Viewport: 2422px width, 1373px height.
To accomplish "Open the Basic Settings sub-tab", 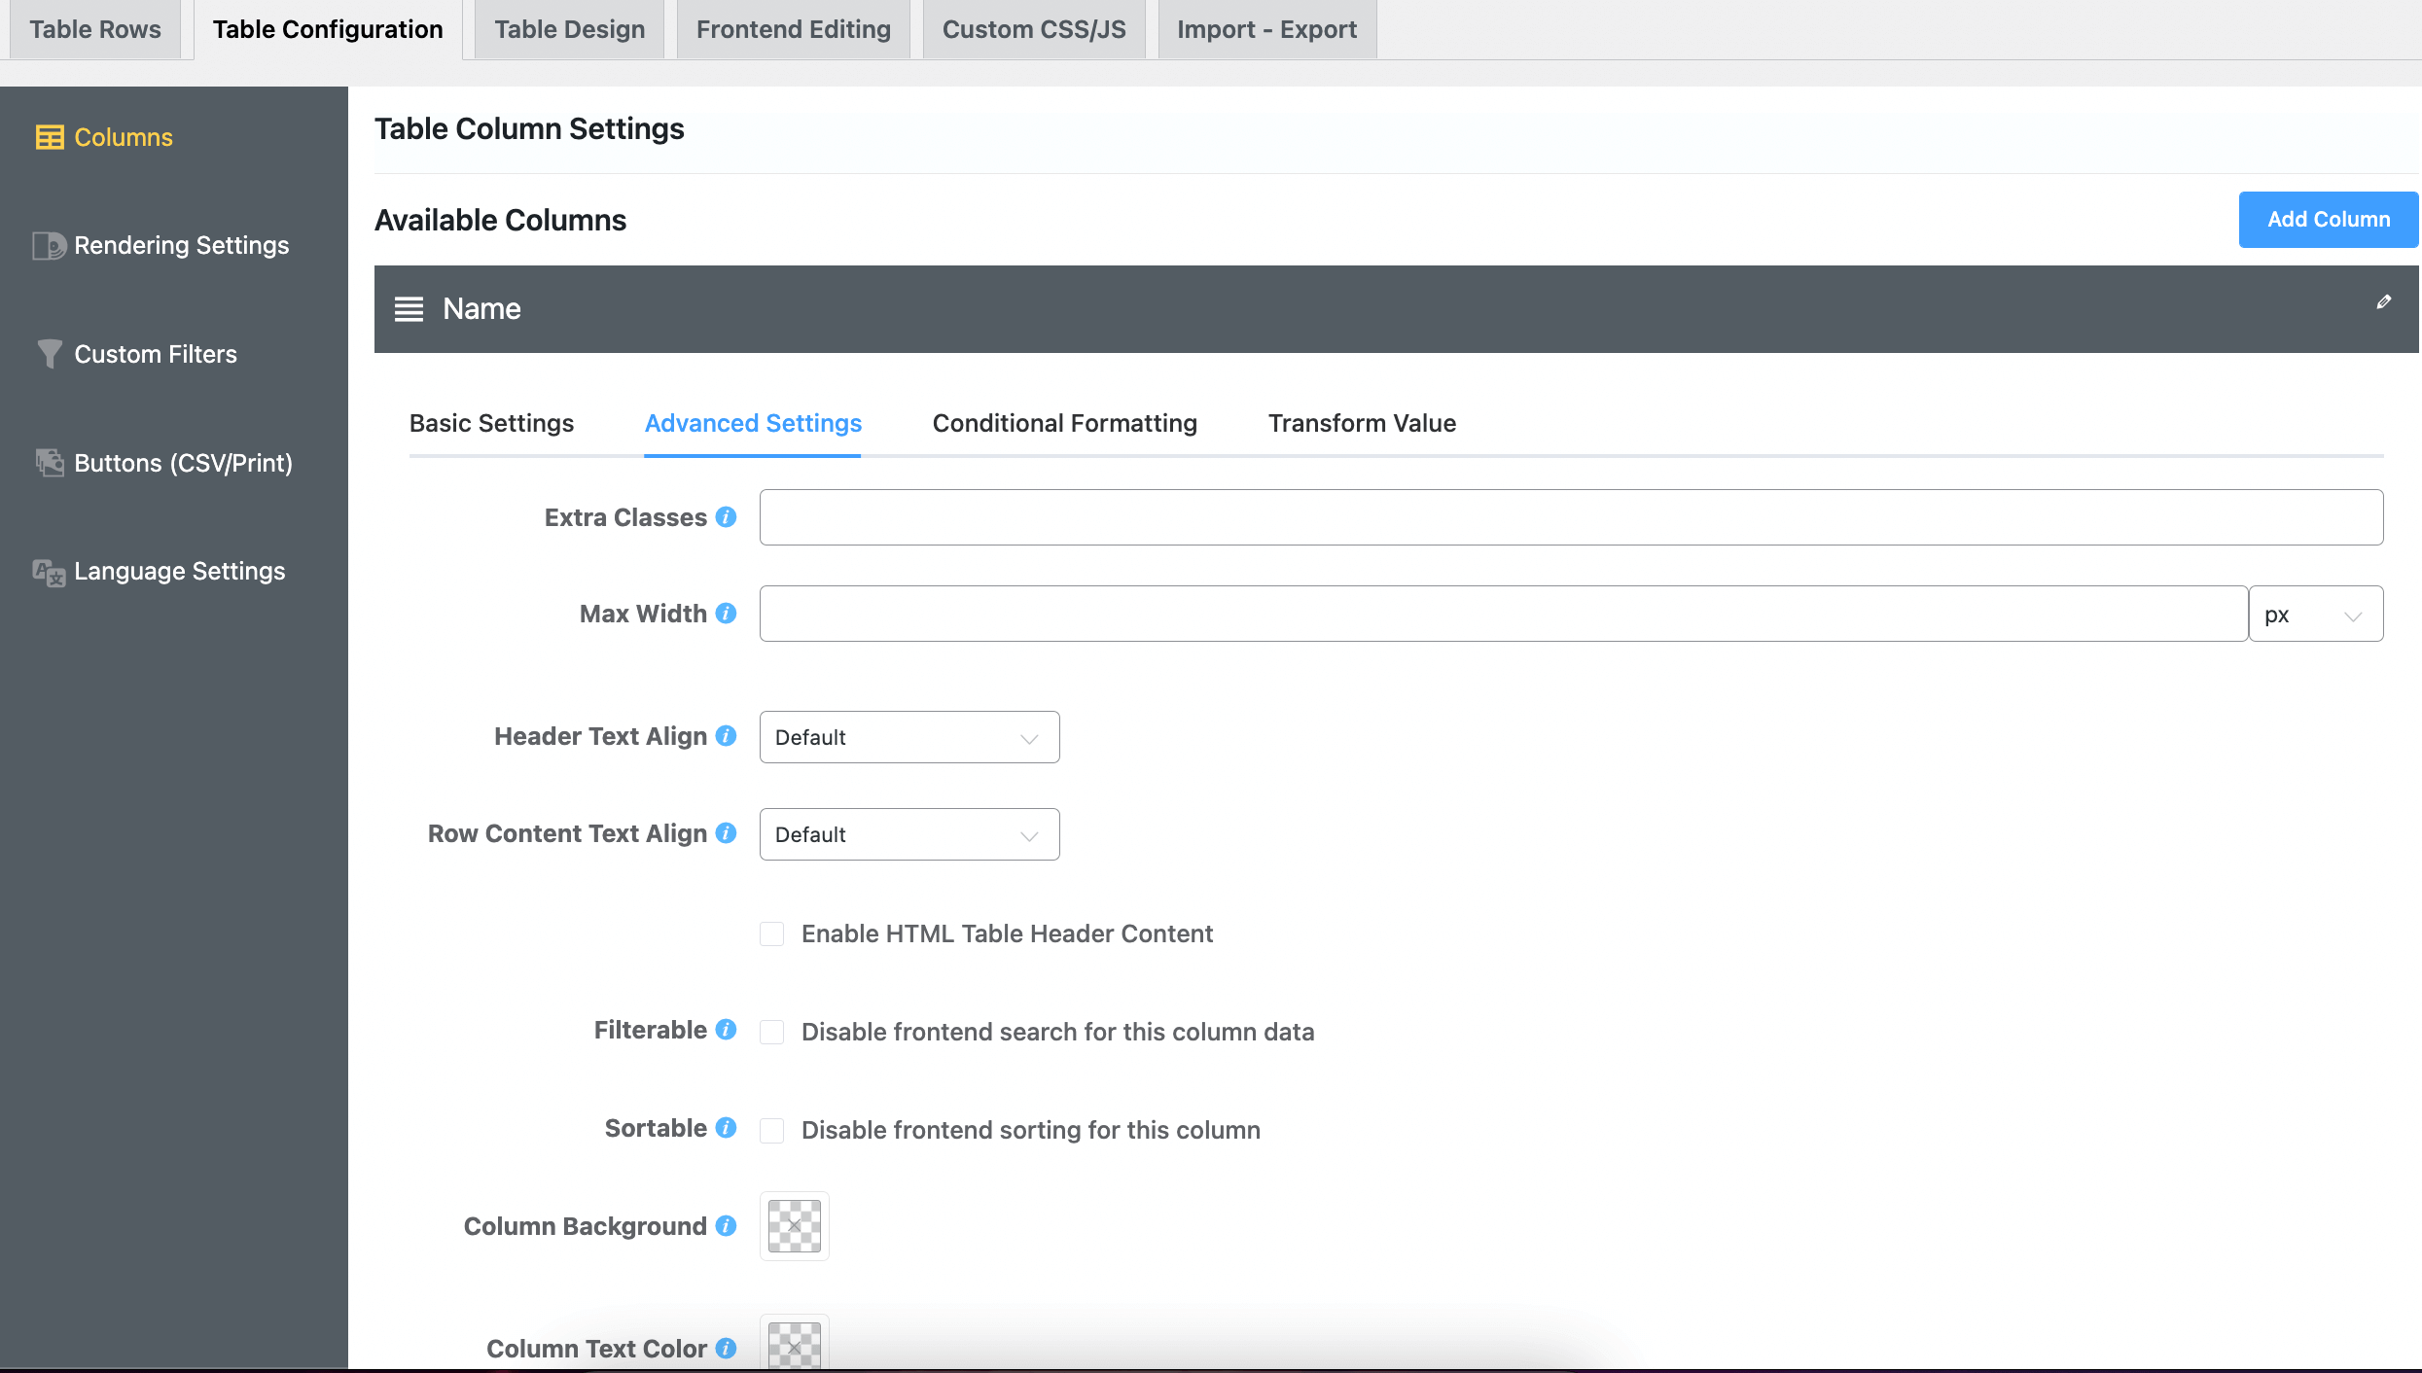I will 491,423.
